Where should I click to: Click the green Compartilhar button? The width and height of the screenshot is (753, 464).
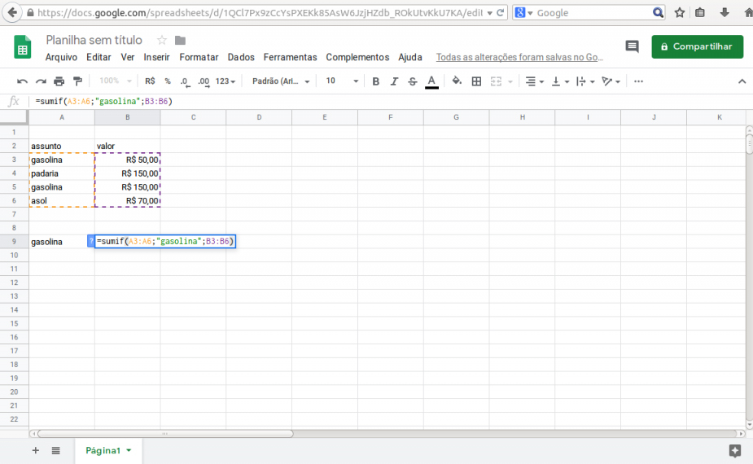[x=697, y=47]
